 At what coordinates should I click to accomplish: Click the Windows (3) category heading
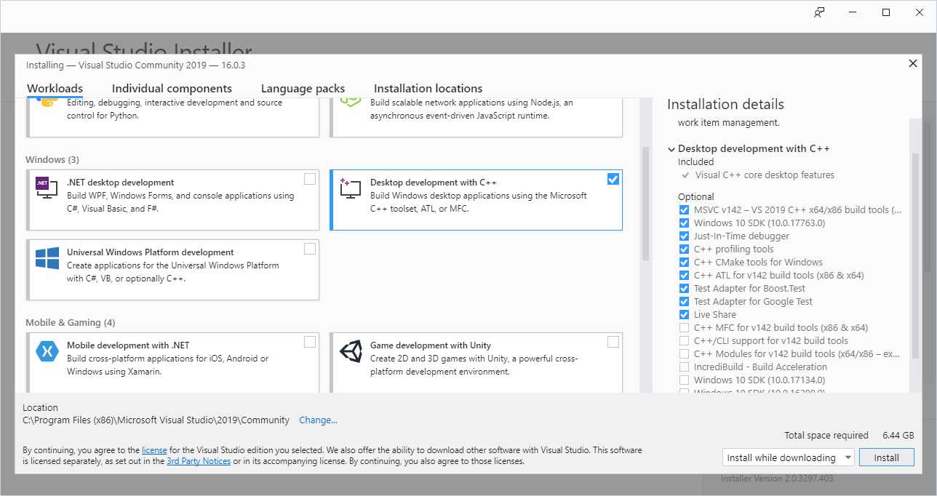click(x=52, y=159)
